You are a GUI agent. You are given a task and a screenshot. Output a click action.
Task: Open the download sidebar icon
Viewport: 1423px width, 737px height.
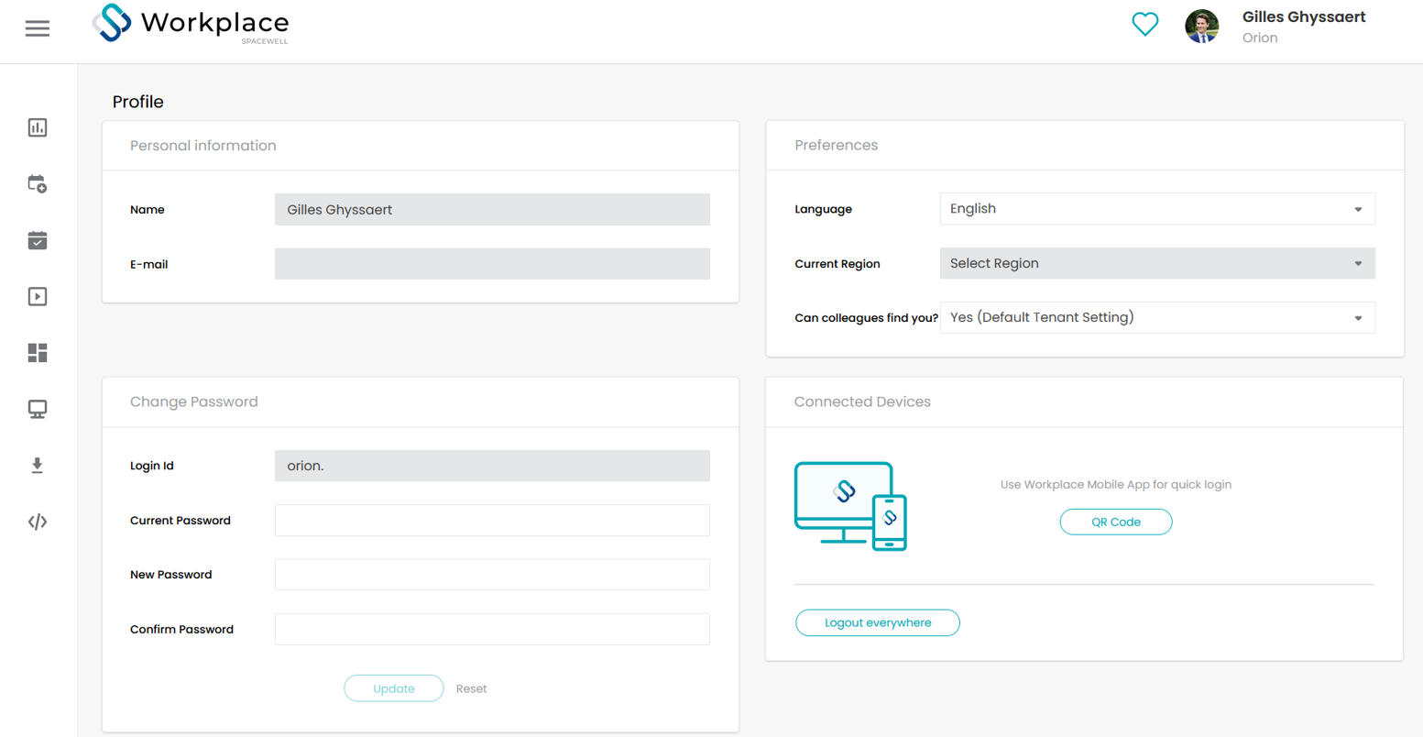tap(38, 466)
